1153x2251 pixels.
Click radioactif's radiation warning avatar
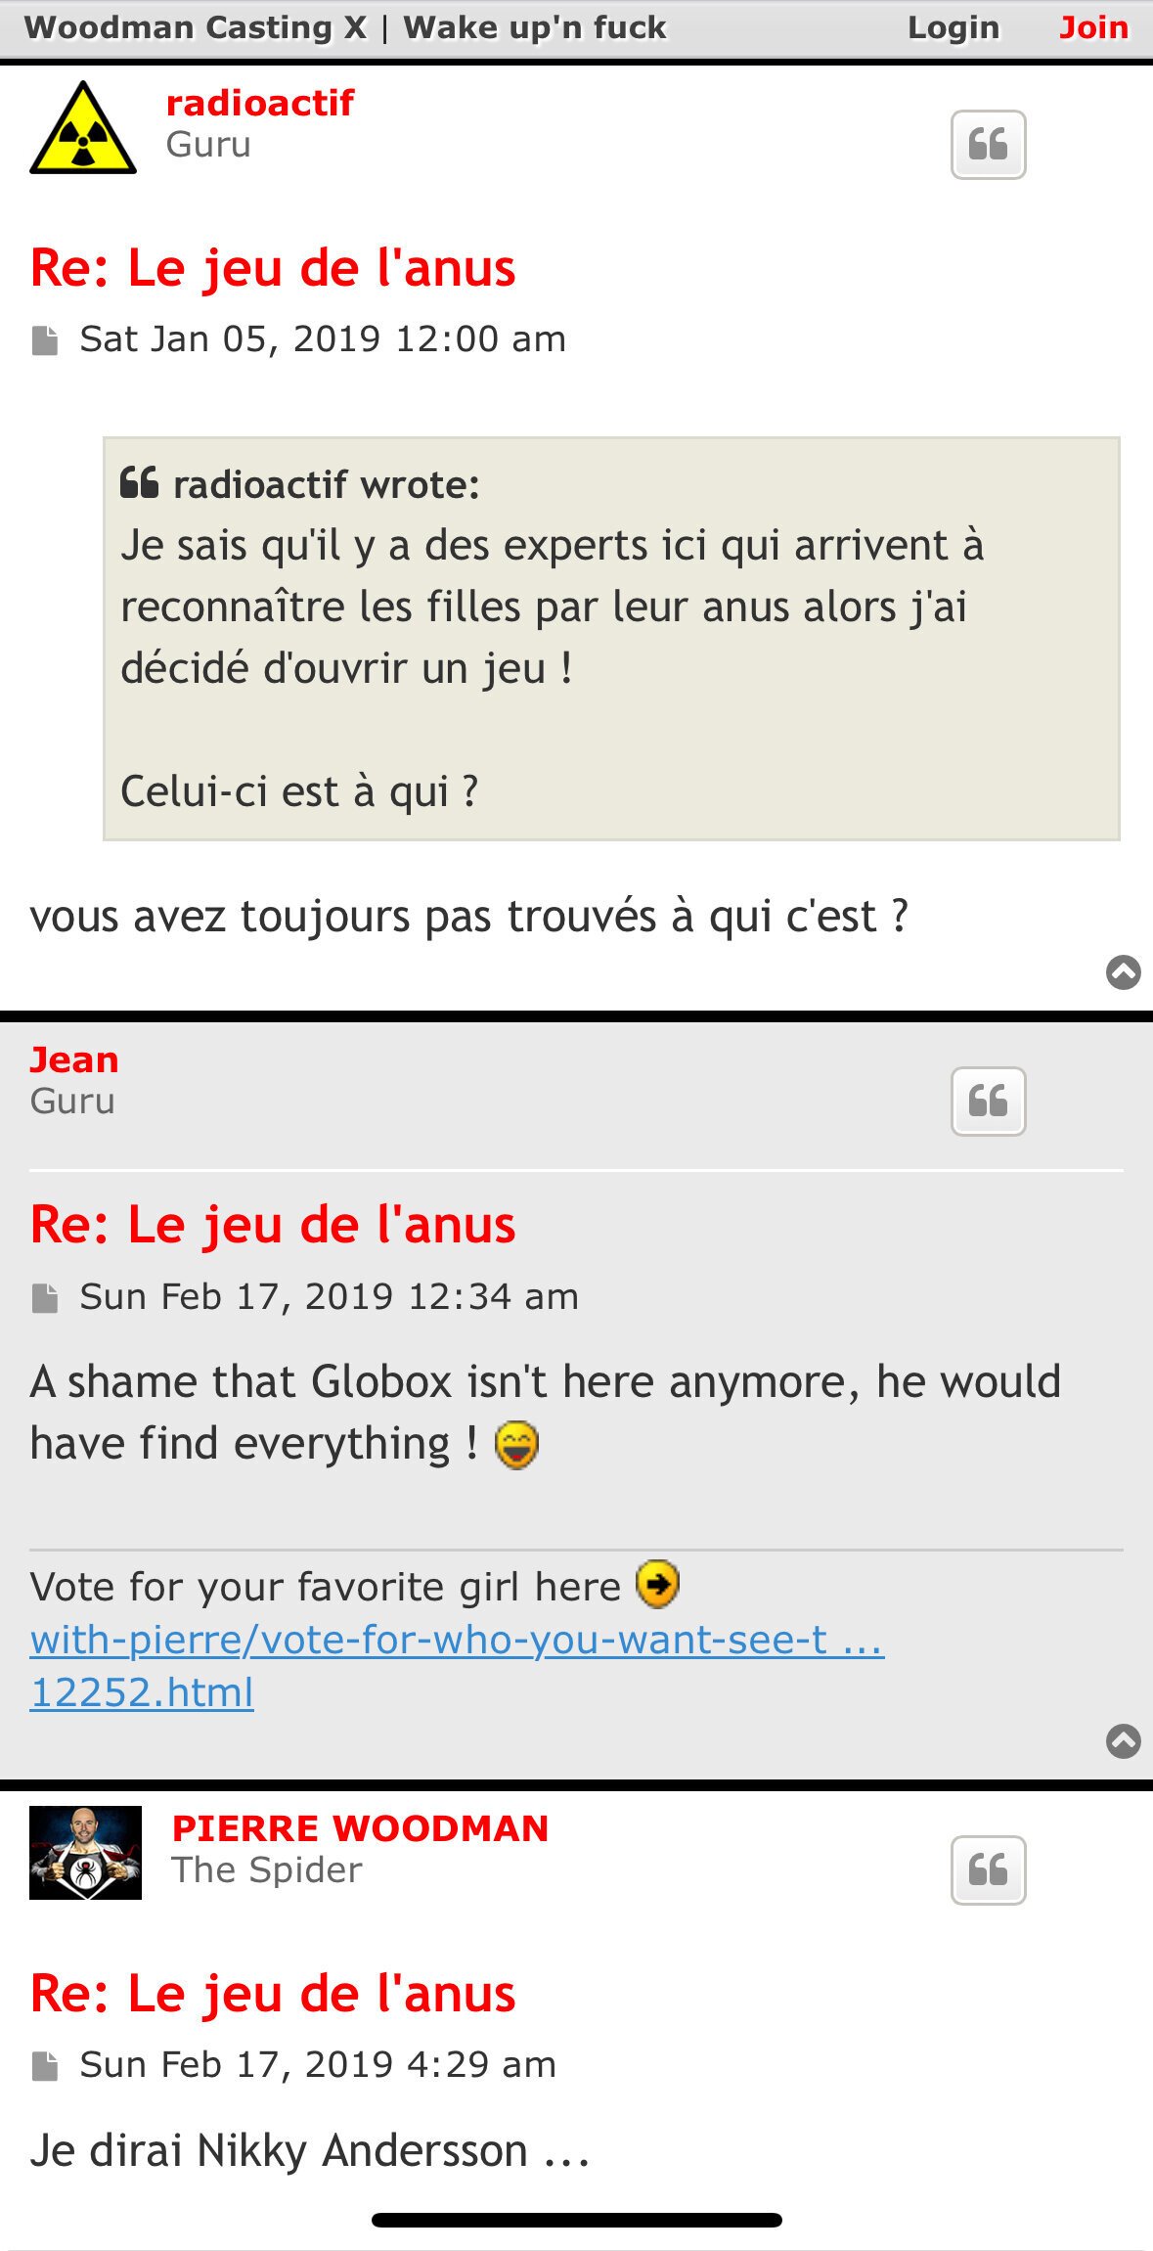pos(83,128)
